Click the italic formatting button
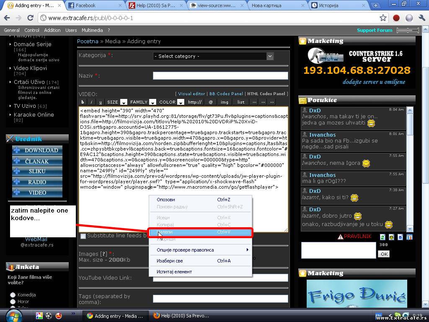The width and height of the screenshot is (429, 322). (x=92, y=102)
